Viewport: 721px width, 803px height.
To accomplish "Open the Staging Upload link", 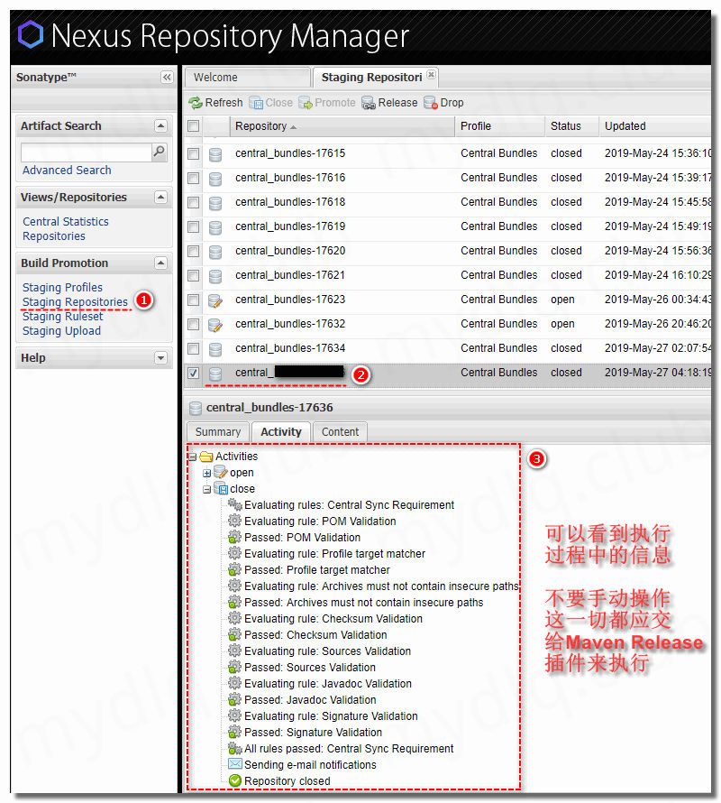I will tap(61, 331).
